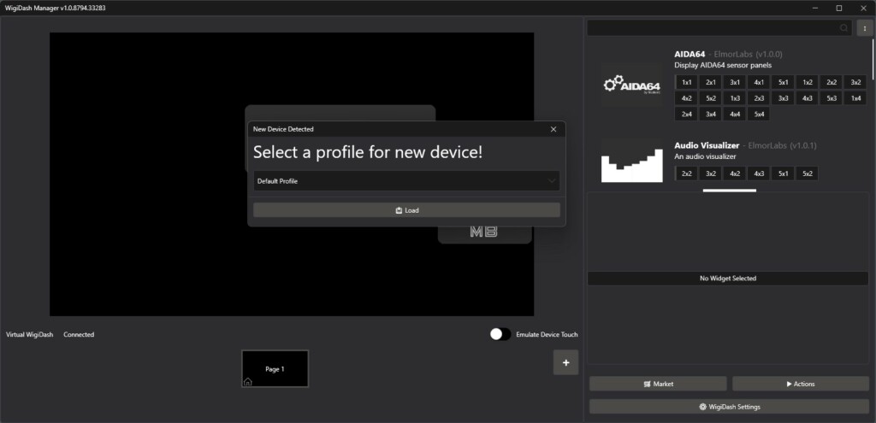The image size is (876, 423).
Task: Click the sort widgets arrow button
Action: [x=864, y=28]
